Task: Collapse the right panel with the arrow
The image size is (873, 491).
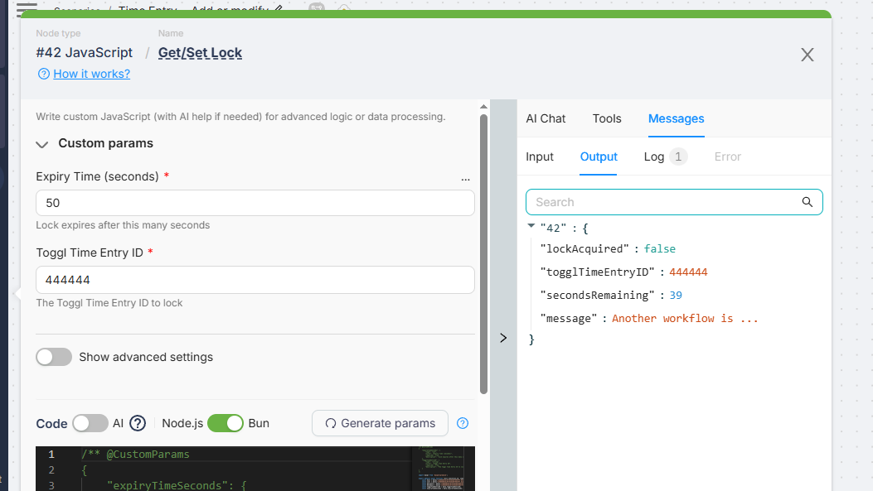Action: coord(502,338)
